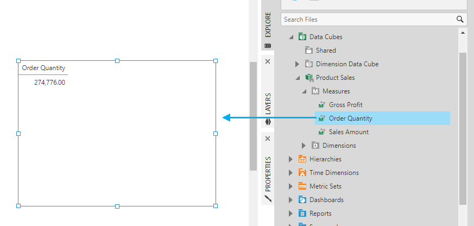Click the top-left resize handle of table

pyautogui.click(x=18, y=61)
